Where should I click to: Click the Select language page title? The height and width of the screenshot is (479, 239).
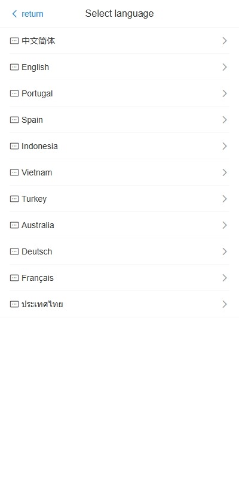point(119,13)
